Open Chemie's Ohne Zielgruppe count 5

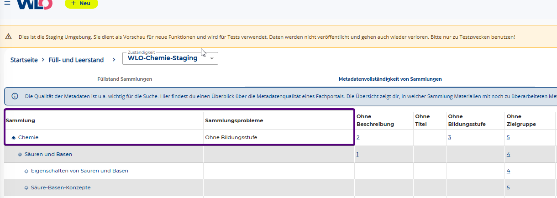(508, 137)
